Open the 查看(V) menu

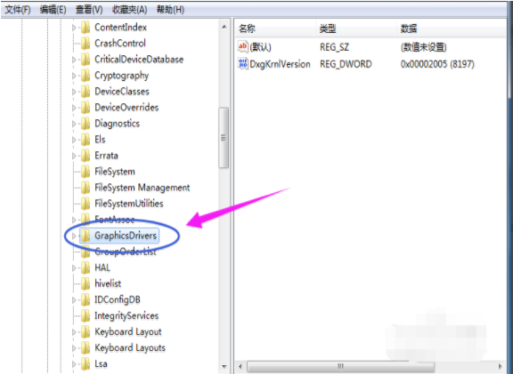point(89,10)
